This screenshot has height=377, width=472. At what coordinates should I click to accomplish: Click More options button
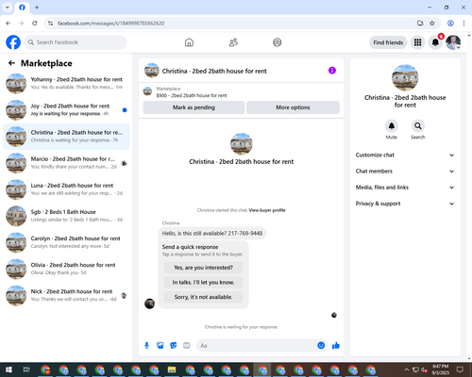click(293, 107)
